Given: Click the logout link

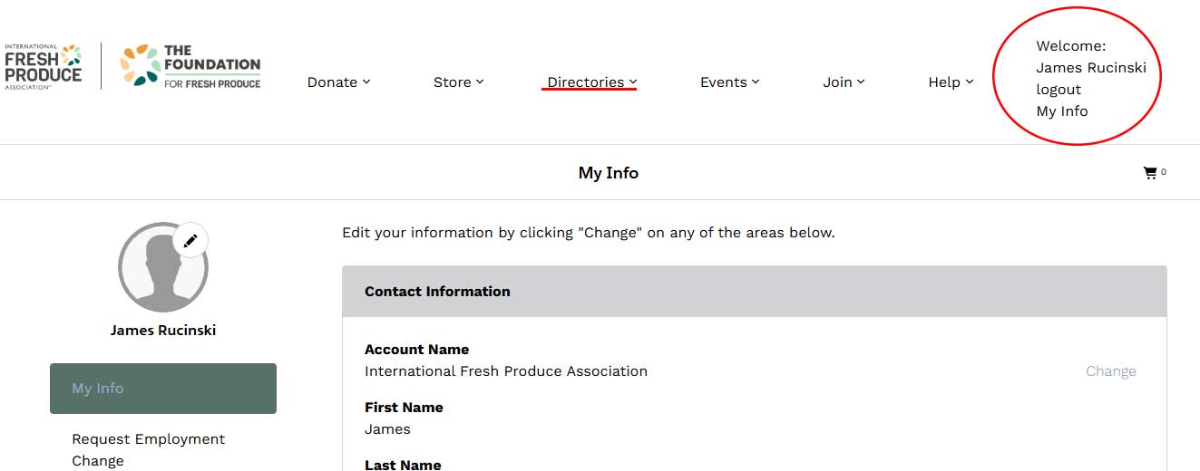Looking at the screenshot, I should pos(1059,90).
